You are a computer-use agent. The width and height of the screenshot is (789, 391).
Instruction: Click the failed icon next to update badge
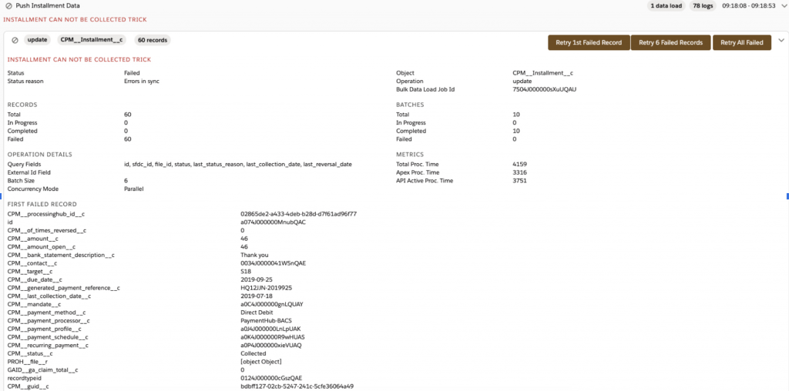click(x=15, y=40)
